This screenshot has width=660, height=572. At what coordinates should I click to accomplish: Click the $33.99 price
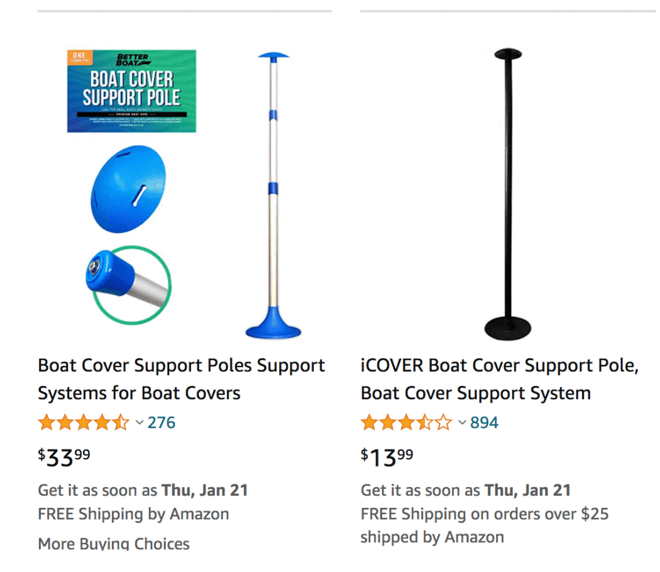[64, 457]
